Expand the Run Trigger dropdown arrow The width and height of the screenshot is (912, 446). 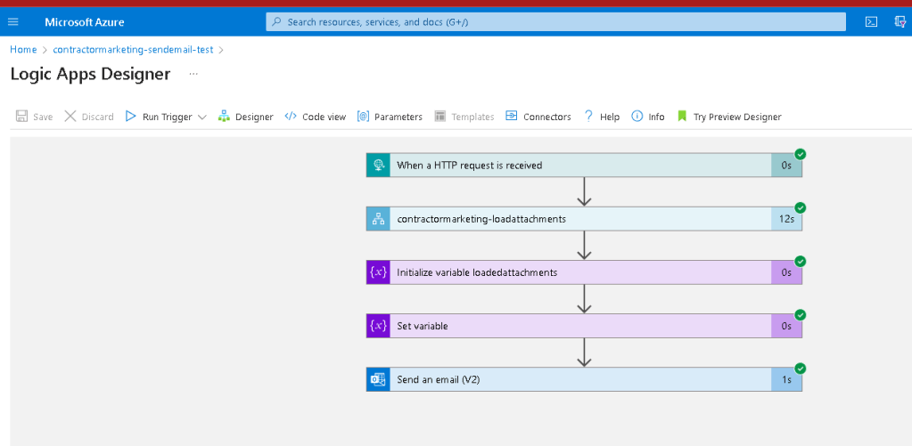[201, 118]
